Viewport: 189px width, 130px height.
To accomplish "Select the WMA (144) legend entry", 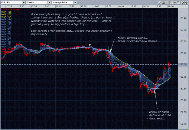I will [x=6, y=19].
